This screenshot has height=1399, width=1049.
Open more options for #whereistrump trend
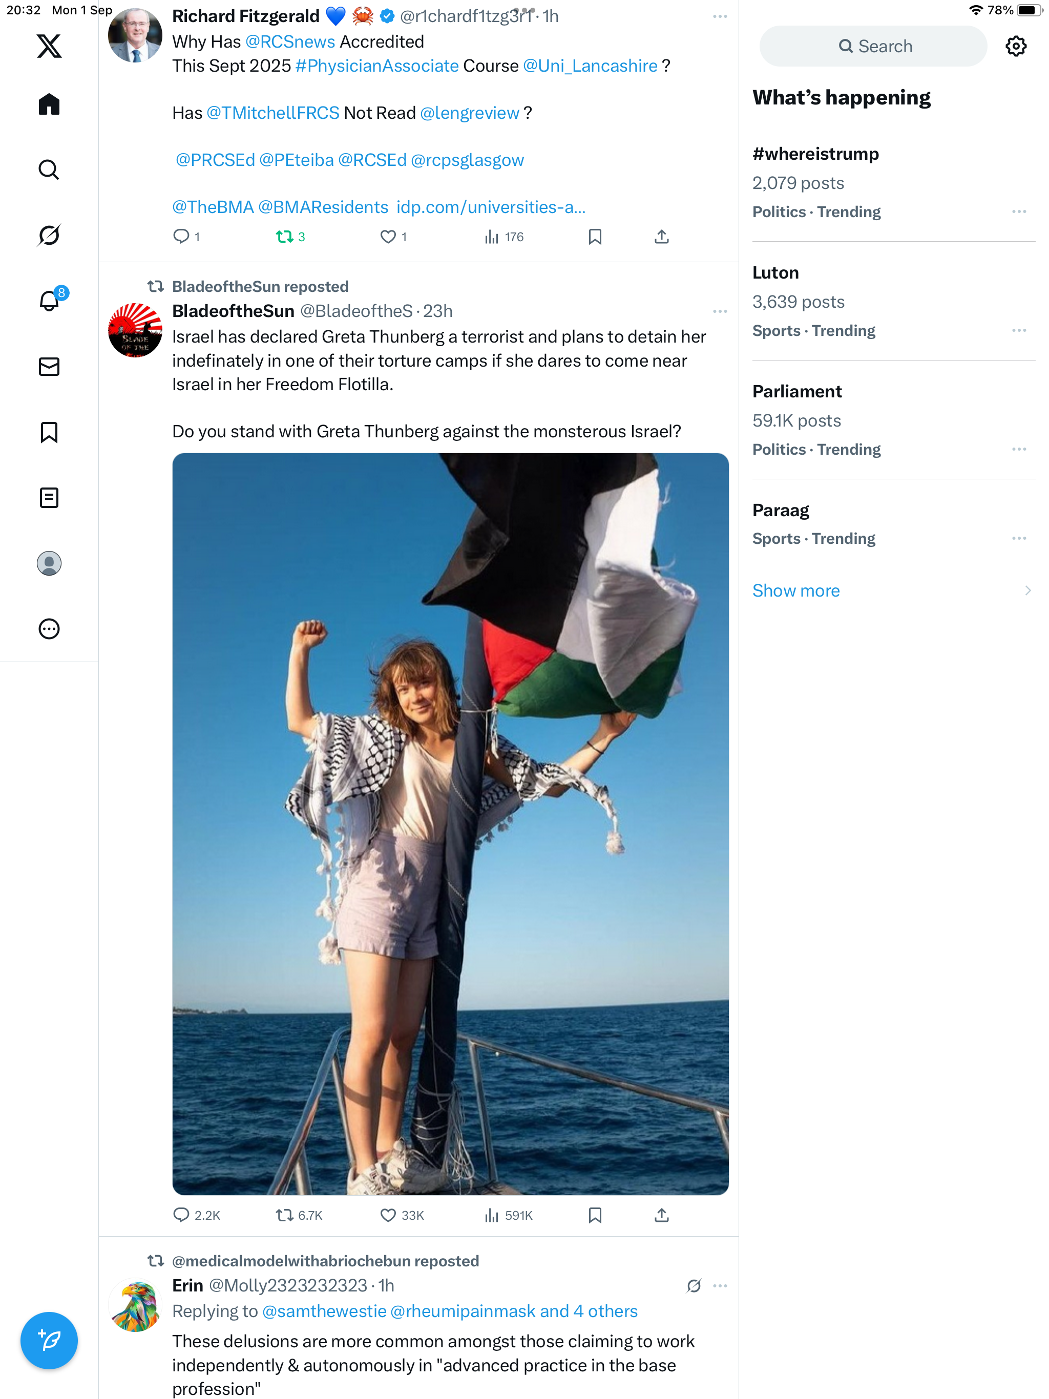(x=1019, y=212)
